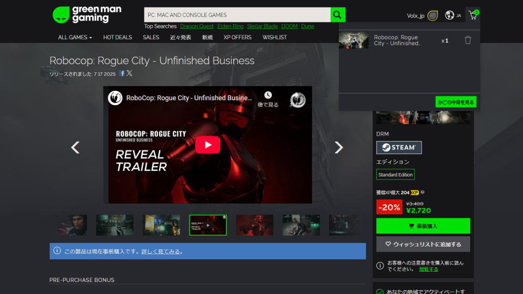The height and width of the screenshot is (294, 523).
Task: Play the YouTube reveal trailer
Action: [208, 145]
